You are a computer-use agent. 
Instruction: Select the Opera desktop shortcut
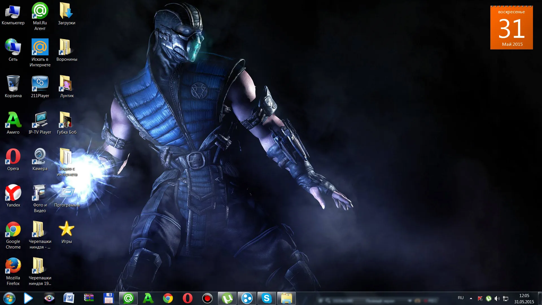13,160
